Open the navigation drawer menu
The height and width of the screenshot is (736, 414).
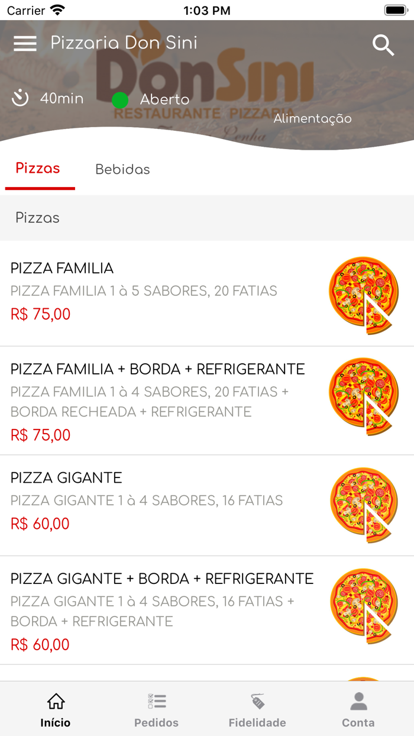25,43
